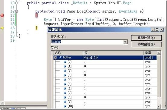Click the cube icon beside [1]
Screen dimensions: 167x110
pyautogui.click(x=65, y=66)
